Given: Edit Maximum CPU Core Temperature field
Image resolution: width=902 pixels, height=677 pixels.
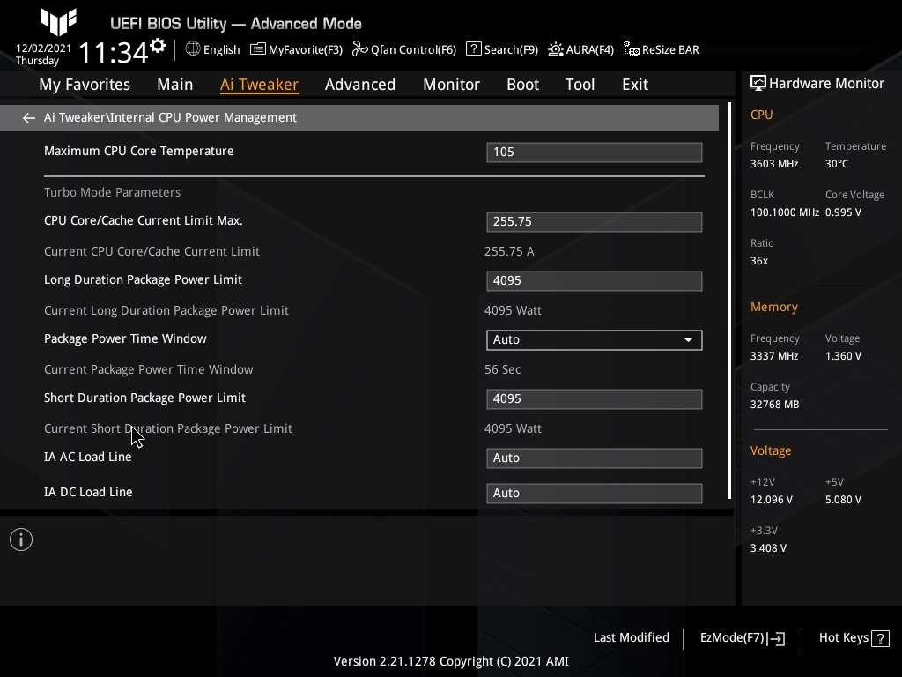Looking at the screenshot, I should click(x=595, y=152).
